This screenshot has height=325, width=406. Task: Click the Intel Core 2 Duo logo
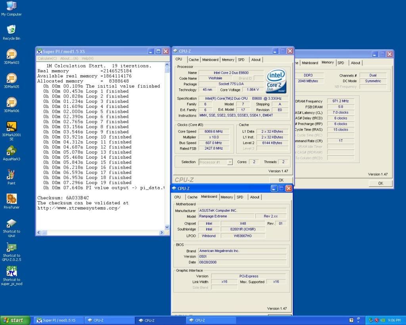pyautogui.click(x=276, y=80)
